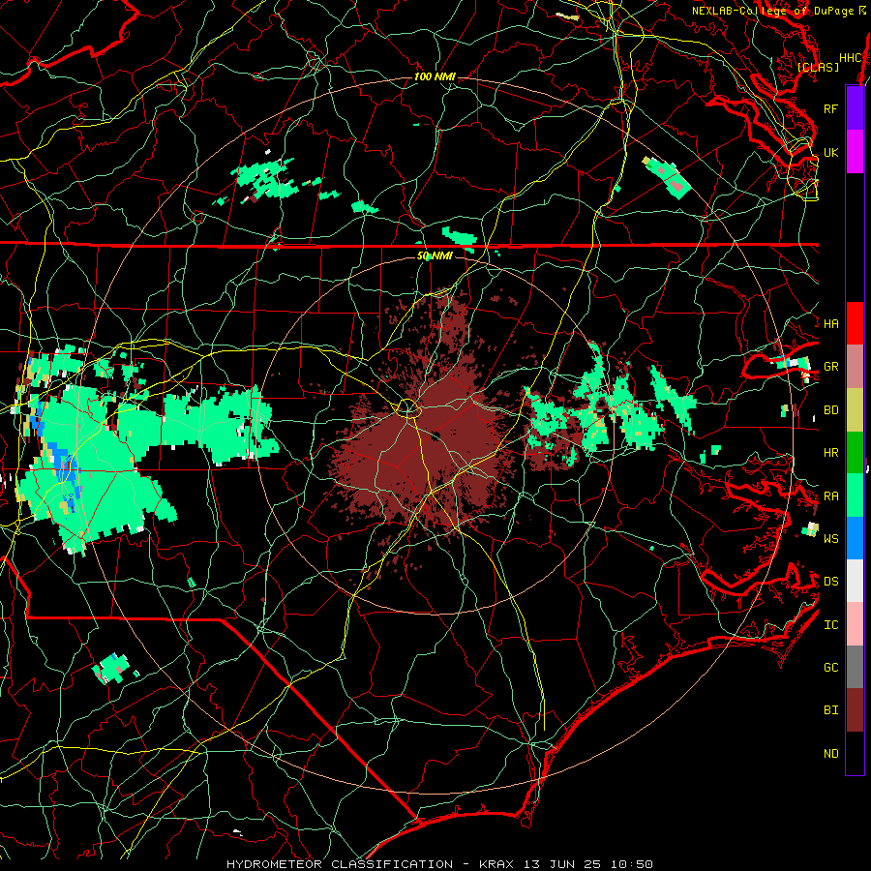The width and height of the screenshot is (871, 871).
Task: Click the "HYDROMETEOR CLASSIFICATION" title text
Action: point(340,864)
